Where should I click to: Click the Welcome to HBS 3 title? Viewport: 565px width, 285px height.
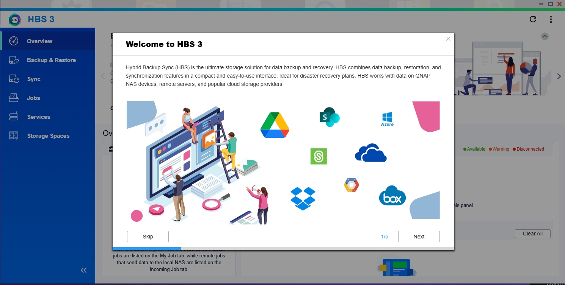click(164, 44)
